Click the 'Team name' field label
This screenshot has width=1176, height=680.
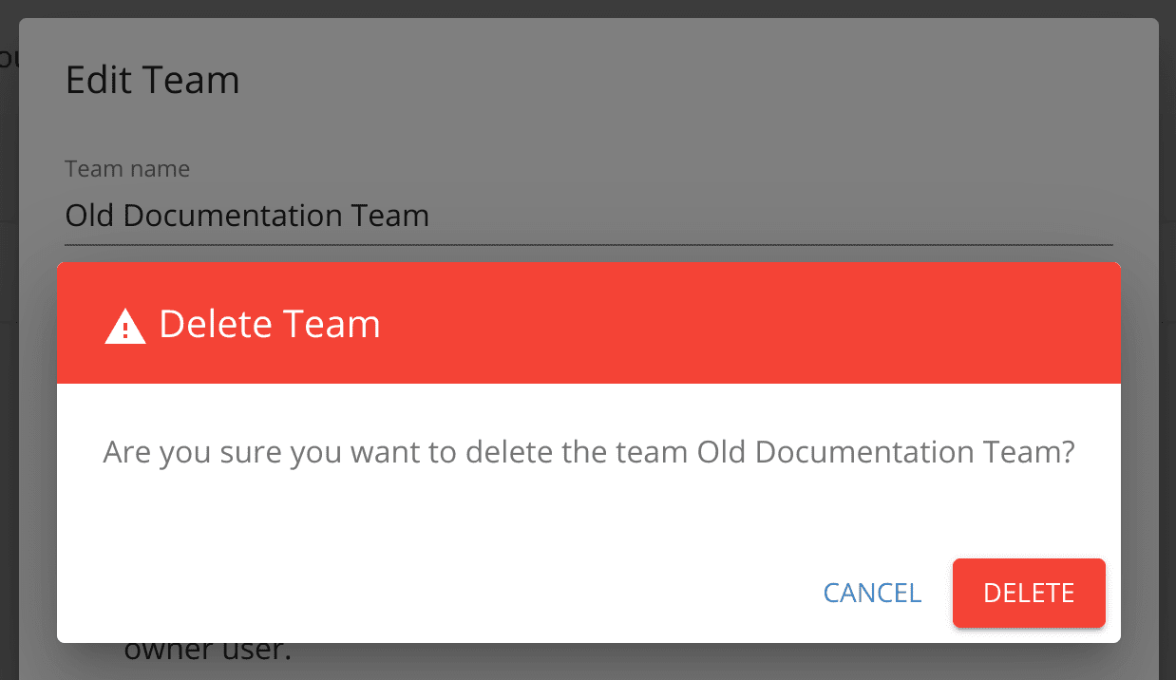pos(127,169)
